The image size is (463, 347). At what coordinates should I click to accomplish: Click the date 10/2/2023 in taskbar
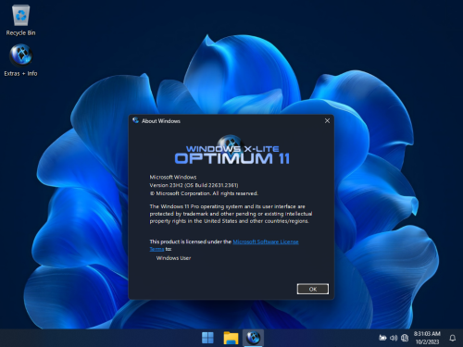pos(427,341)
